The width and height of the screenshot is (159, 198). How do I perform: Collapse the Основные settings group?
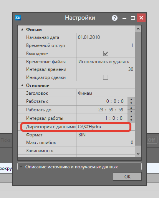point(22,85)
